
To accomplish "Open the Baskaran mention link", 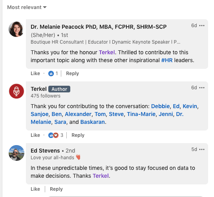I will 93,122.
